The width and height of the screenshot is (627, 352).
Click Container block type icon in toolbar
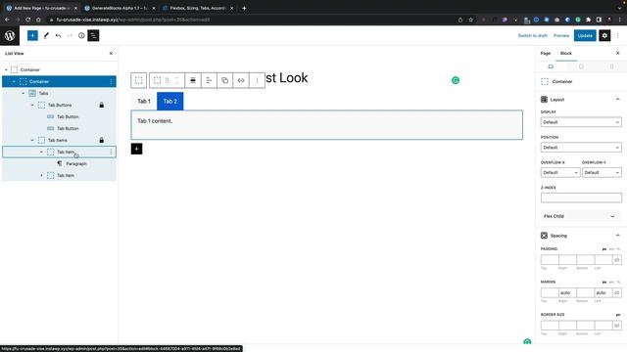(157, 80)
